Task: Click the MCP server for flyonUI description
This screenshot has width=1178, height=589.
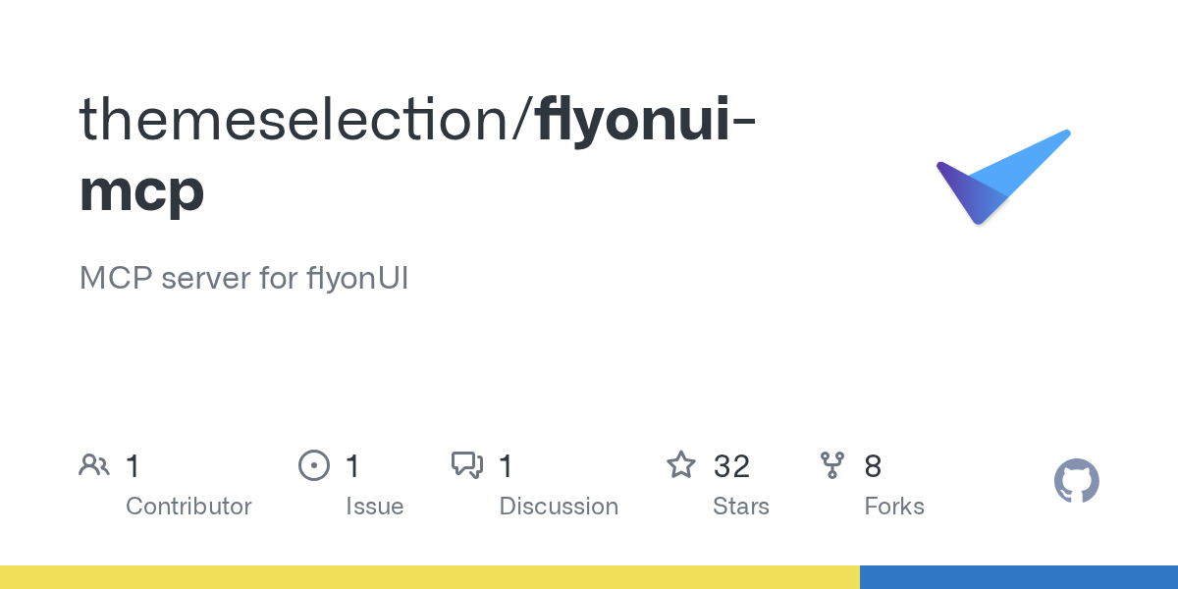Action: tap(243, 279)
